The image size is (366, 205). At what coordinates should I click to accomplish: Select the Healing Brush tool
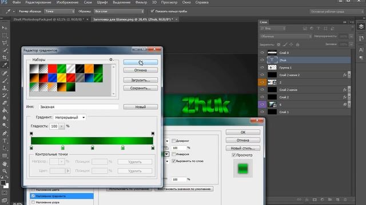point(5,73)
